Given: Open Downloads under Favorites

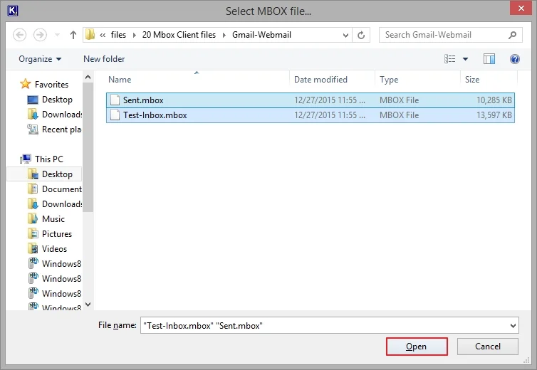Looking at the screenshot, I should point(62,115).
